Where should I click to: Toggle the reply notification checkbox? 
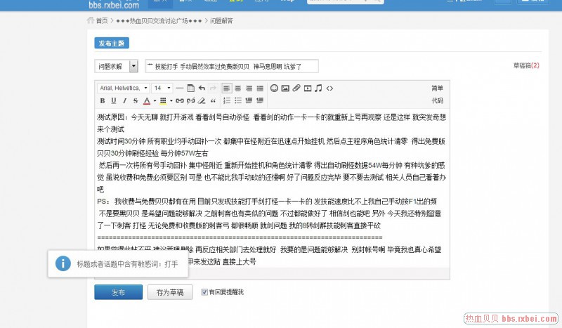[204, 291]
